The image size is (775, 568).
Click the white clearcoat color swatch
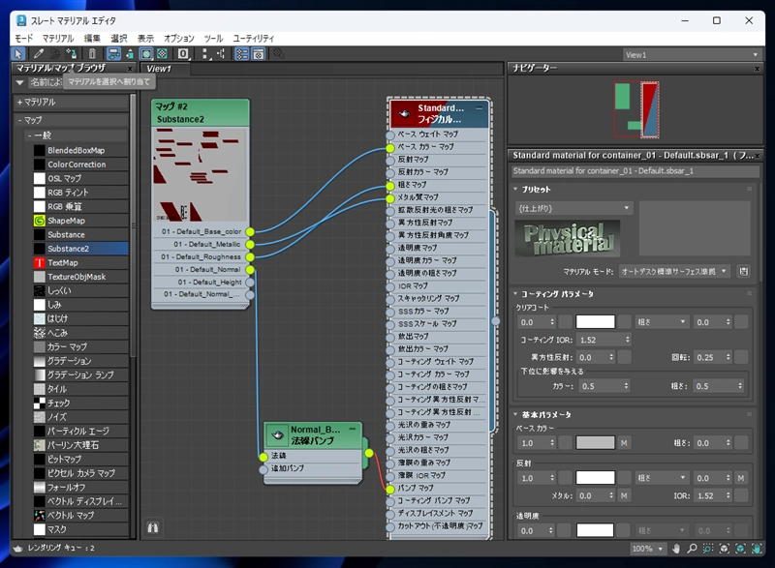596,322
